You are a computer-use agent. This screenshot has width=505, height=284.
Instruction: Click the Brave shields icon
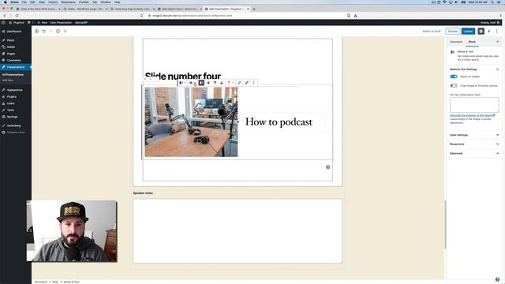point(349,16)
